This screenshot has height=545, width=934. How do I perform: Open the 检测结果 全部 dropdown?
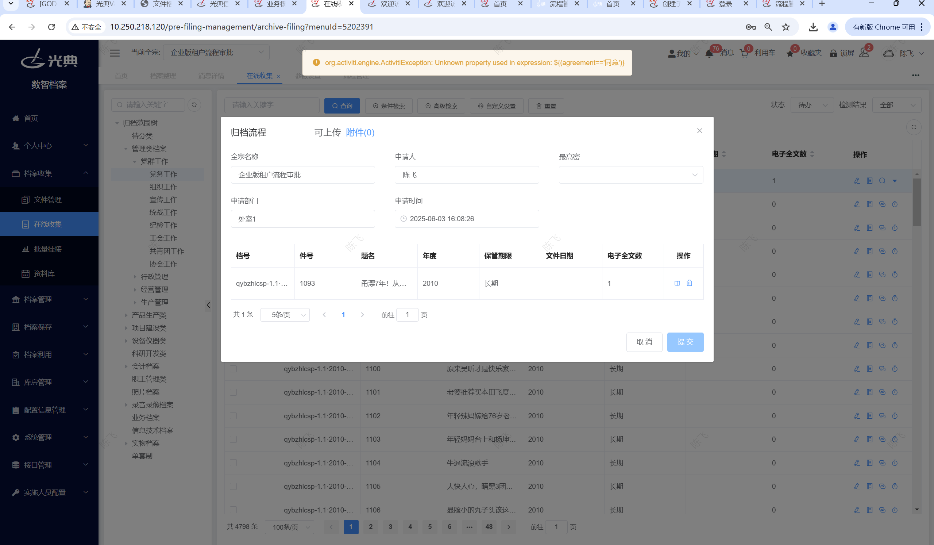coord(896,105)
